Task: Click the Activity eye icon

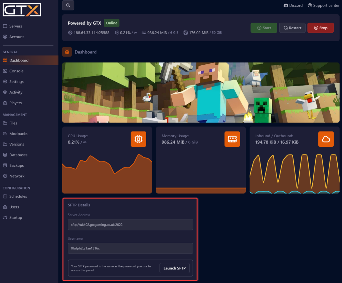Action: tap(5, 92)
